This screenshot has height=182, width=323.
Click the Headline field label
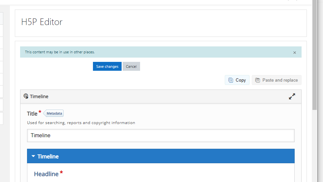click(x=46, y=174)
